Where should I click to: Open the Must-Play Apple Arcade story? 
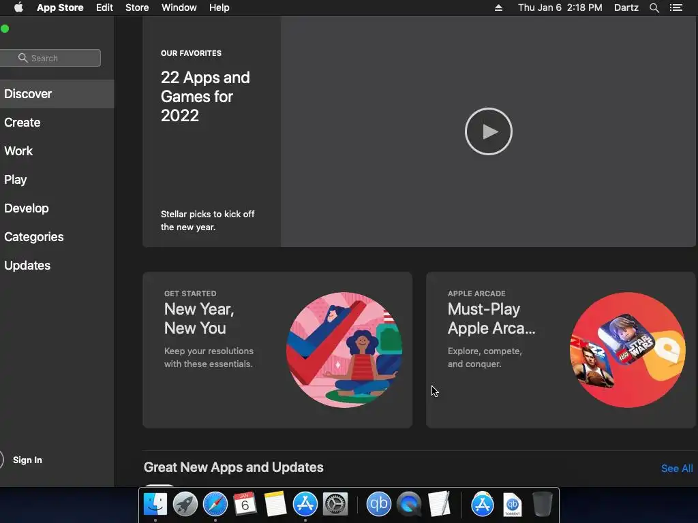coord(560,350)
